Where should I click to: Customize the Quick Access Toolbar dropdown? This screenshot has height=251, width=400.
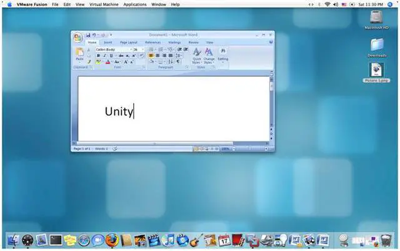point(111,35)
